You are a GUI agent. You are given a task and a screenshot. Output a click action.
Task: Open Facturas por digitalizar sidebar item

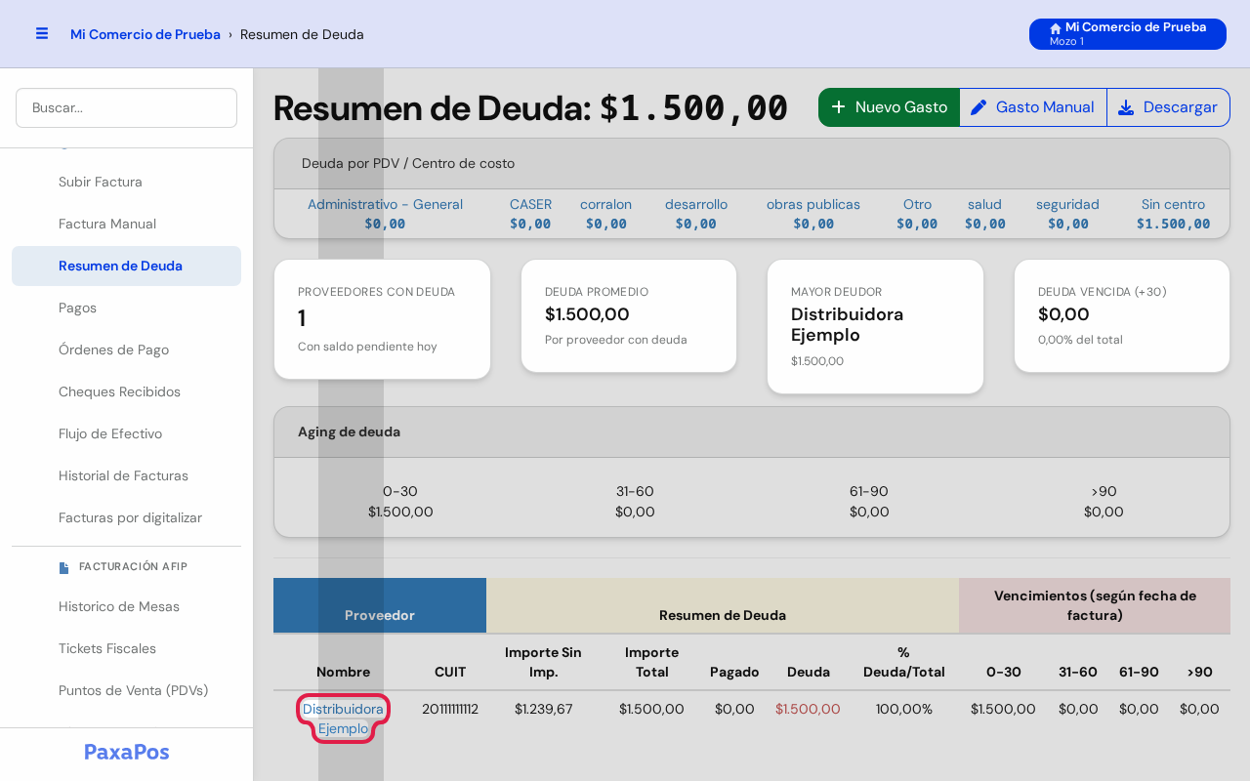tap(126, 517)
